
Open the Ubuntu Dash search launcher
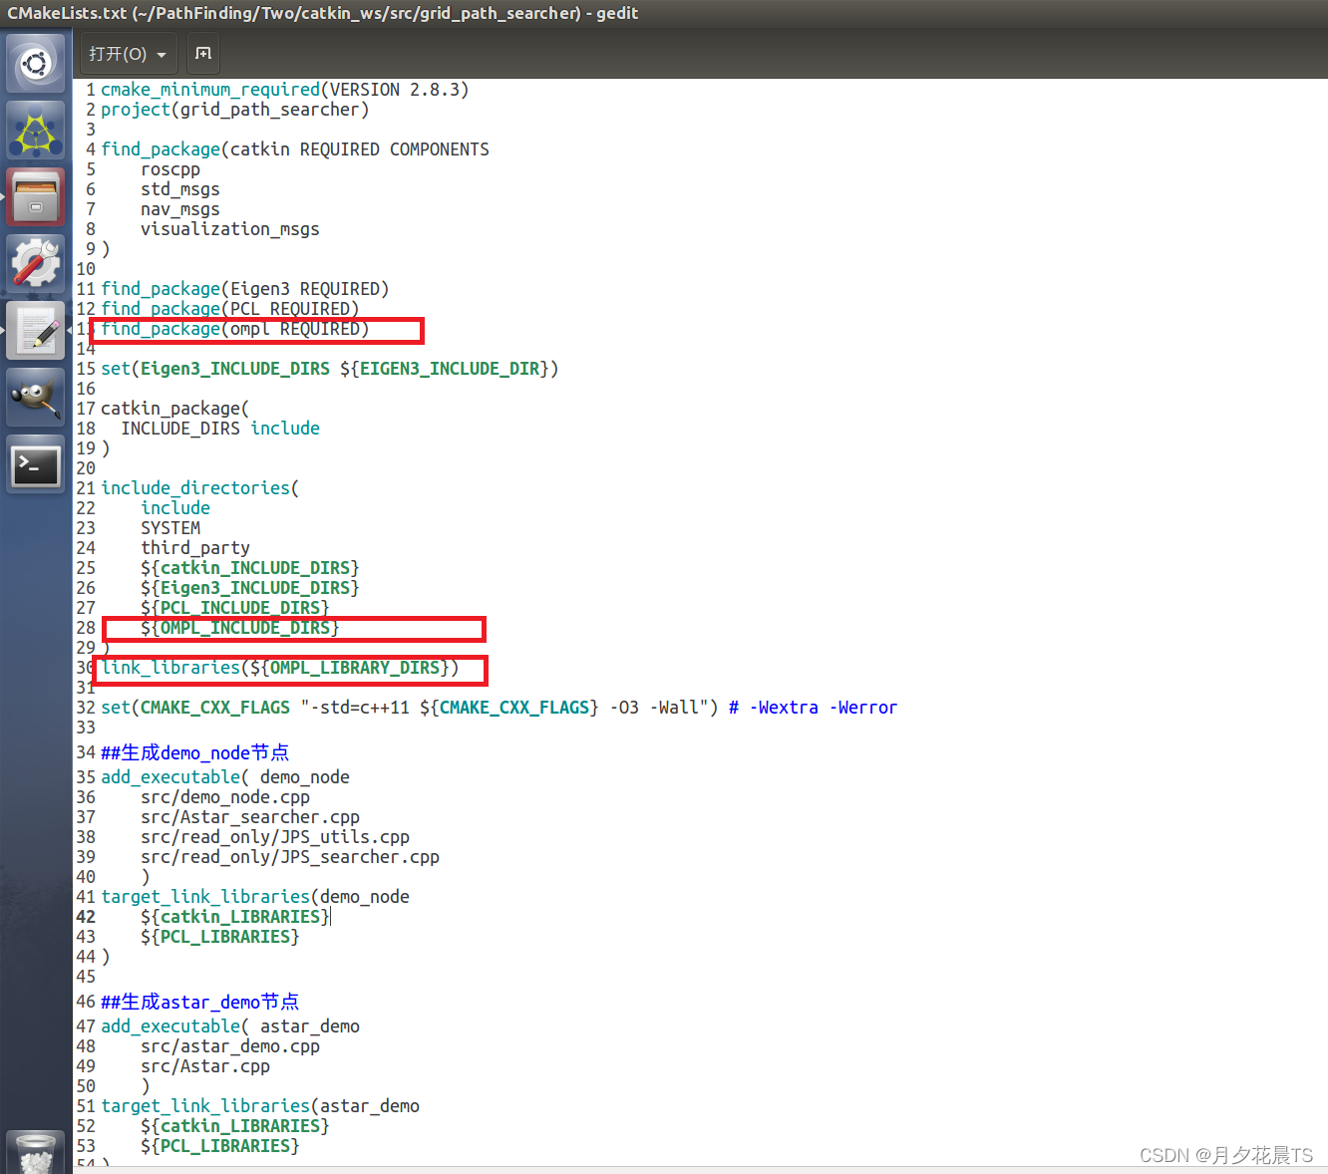[x=36, y=64]
